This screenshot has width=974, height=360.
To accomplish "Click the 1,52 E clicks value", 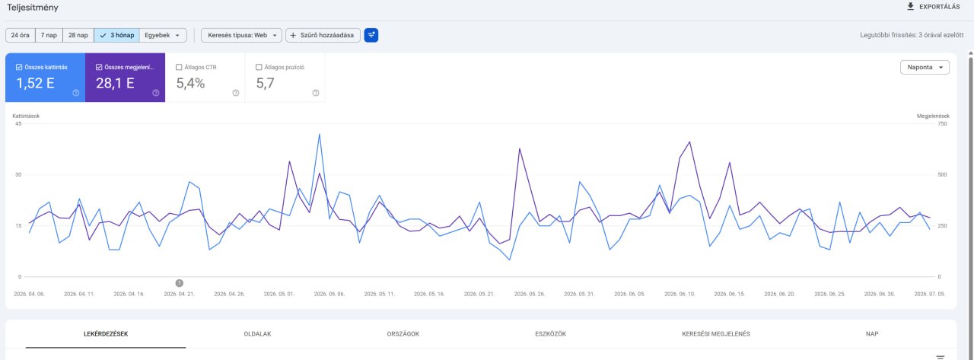I will pyautogui.click(x=35, y=84).
